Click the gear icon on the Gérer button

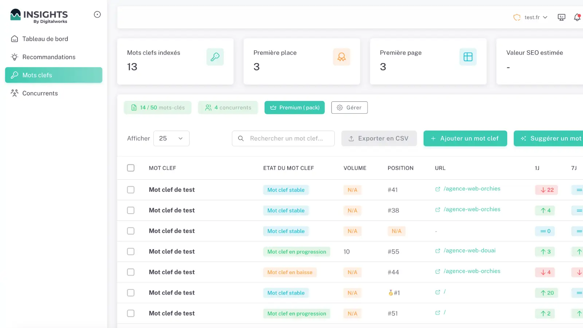pyautogui.click(x=340, y=108)
